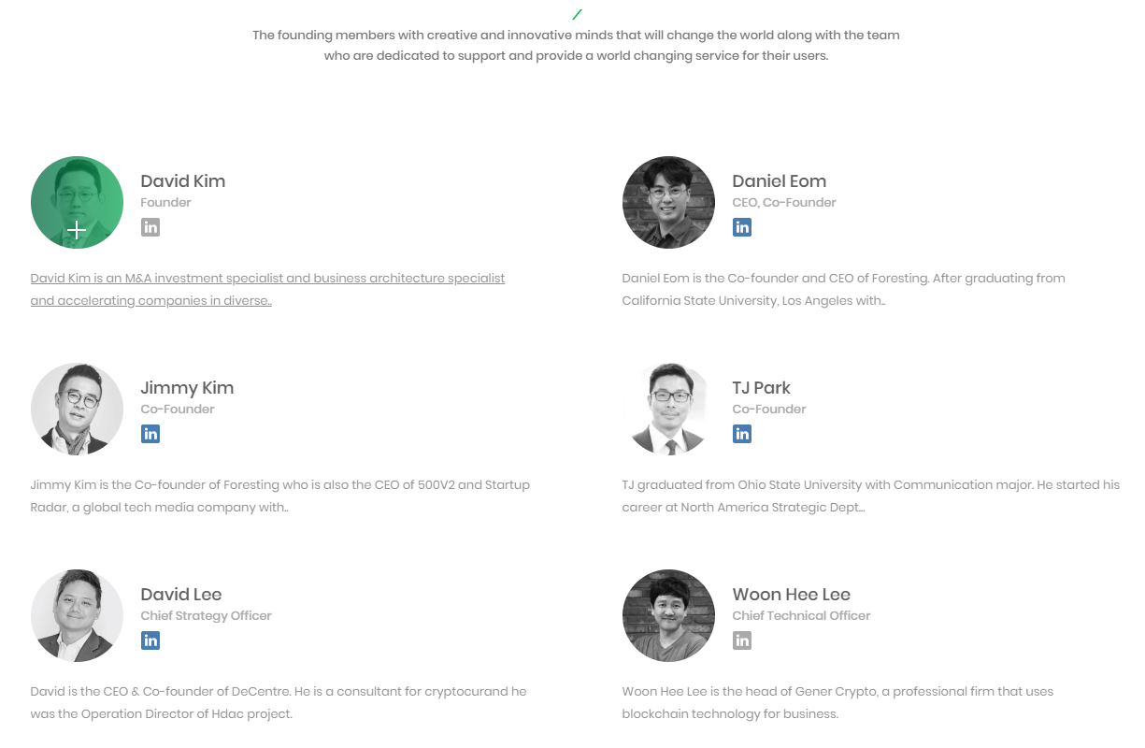Open David Lee's LinkedIn profile icon
Image resolution: width=1145 pixels, height=748 pixels.
click(150, 640)
